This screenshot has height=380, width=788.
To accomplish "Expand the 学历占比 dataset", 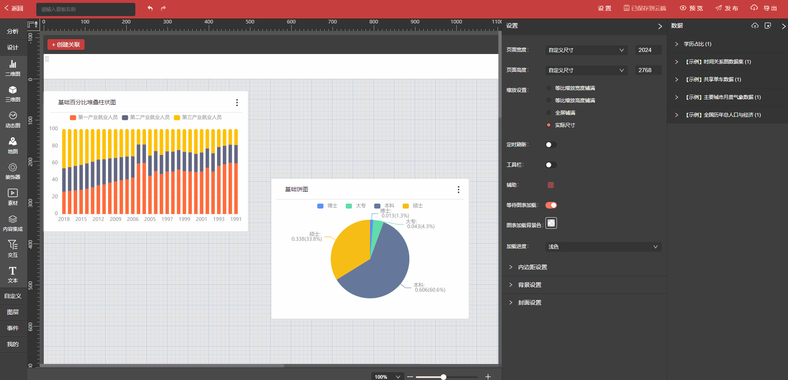I will tap(697, 44).
